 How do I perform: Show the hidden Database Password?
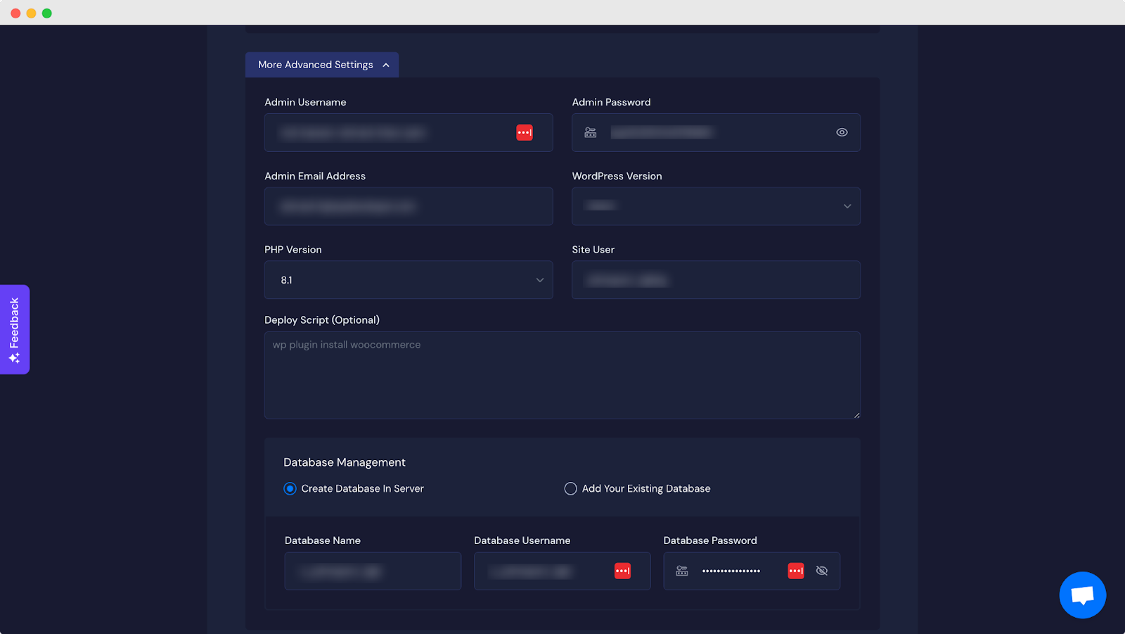tap(822, 571)
